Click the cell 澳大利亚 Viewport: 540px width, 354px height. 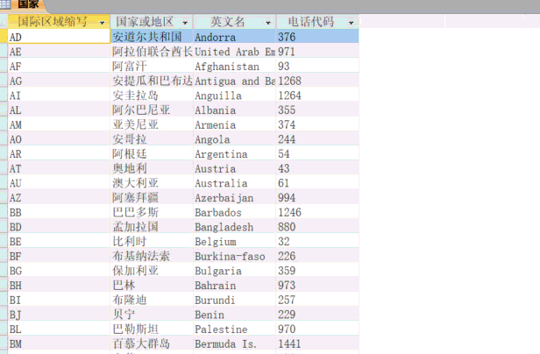coord(152,183)
